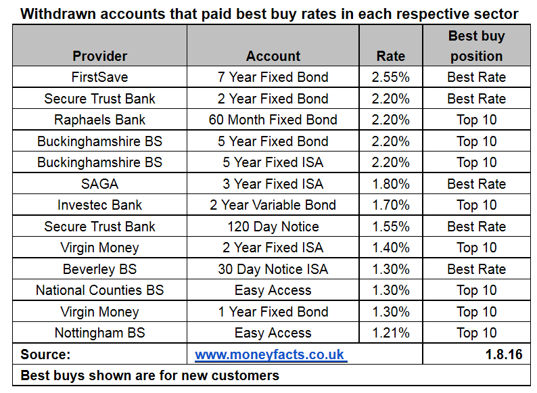Viewport: 537px width, 393px height.
Task: Click the 1.8.16 date cell
Action: click(x=503, y=354)
